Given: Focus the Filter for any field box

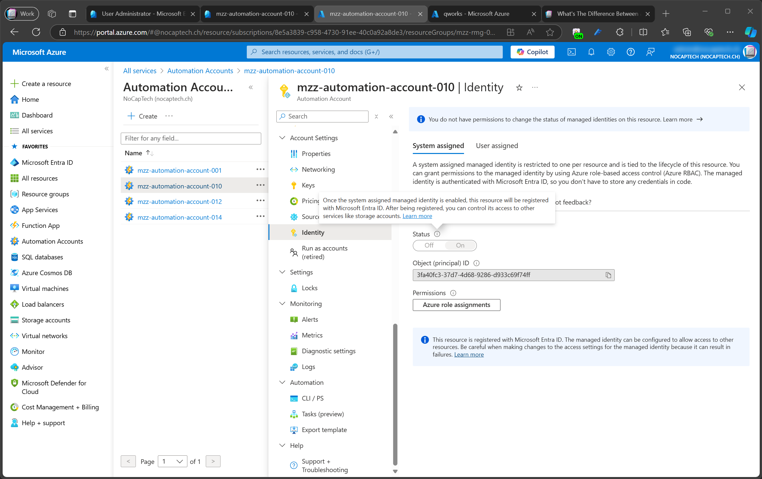Looking at the screenshot, I should (x=191, y=139).
